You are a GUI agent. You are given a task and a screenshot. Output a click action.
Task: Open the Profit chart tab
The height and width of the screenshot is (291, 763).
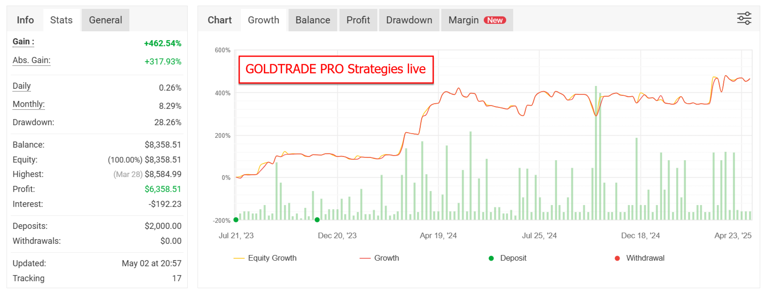pyautogui.click(x=358, y=20)
